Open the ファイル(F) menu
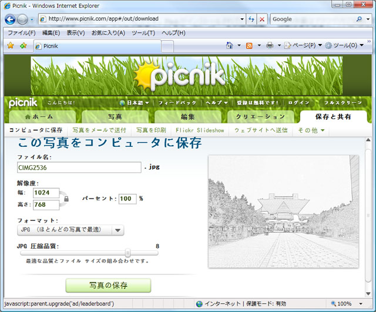The width and height of the screenshot is (376, 312). click(x=21, y=33)
